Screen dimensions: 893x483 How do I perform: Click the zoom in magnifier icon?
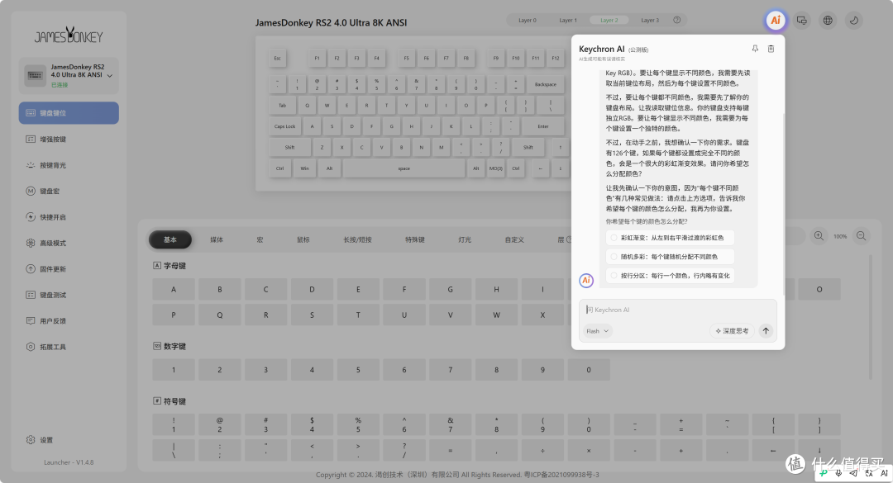(x=819, y=235)
